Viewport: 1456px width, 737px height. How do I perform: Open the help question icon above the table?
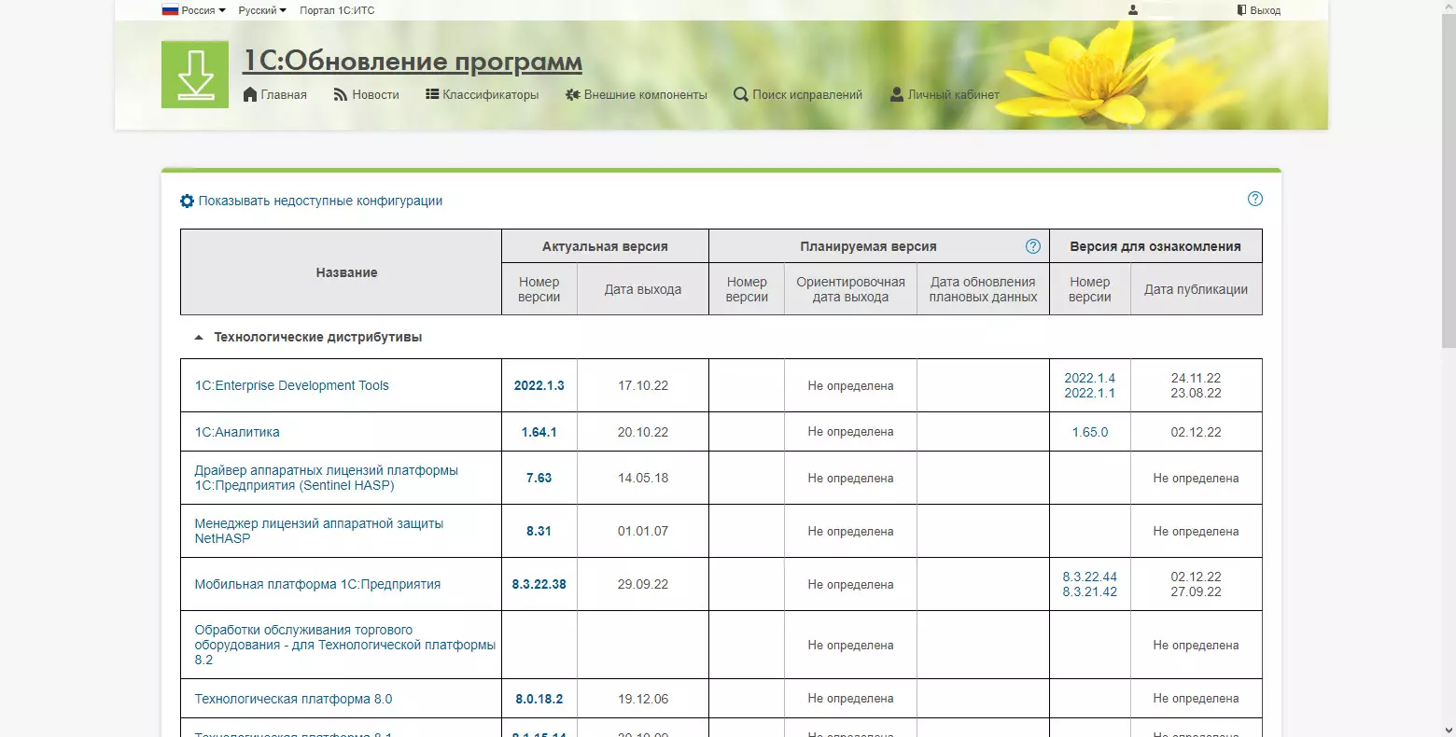click(1255, 199)
